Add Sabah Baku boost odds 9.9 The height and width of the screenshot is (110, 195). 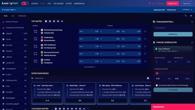tap(80, 101)
